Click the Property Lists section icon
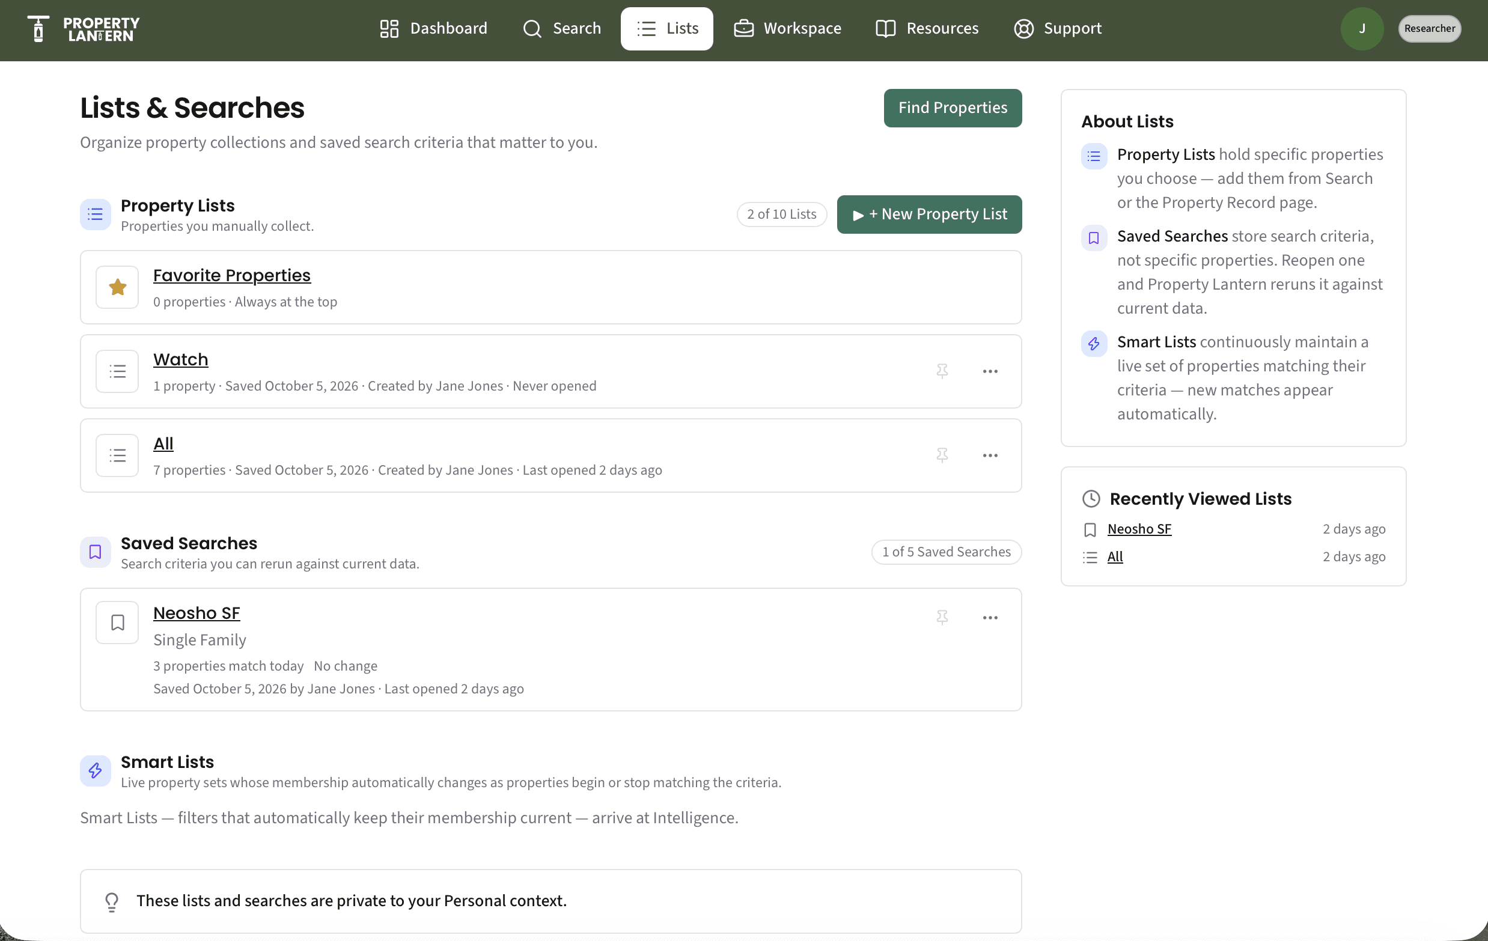Screen dimensions: 1488x941 [95, 215]
